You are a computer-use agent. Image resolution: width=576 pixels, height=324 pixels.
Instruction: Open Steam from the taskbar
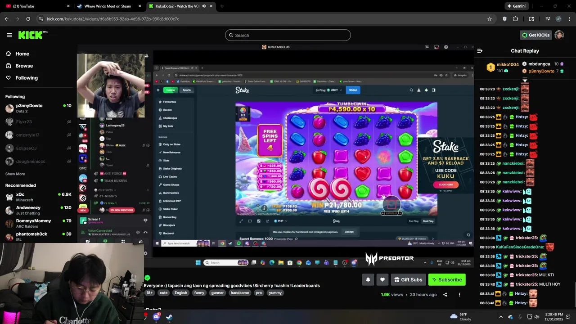[x=169, y=317]
